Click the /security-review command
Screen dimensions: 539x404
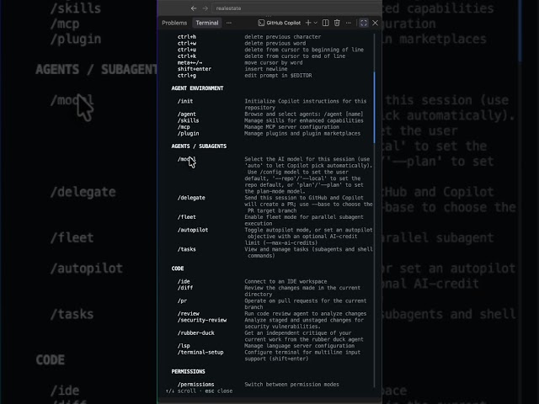coord(202,320)
